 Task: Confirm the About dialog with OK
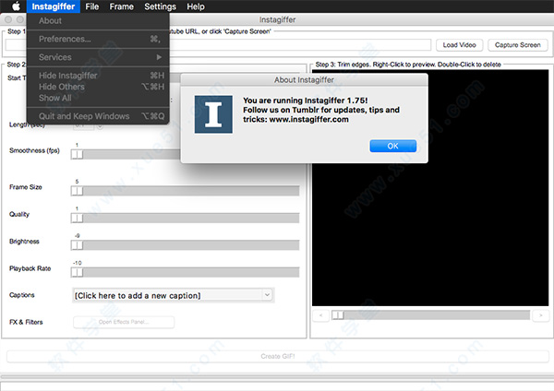coord(393,146)
